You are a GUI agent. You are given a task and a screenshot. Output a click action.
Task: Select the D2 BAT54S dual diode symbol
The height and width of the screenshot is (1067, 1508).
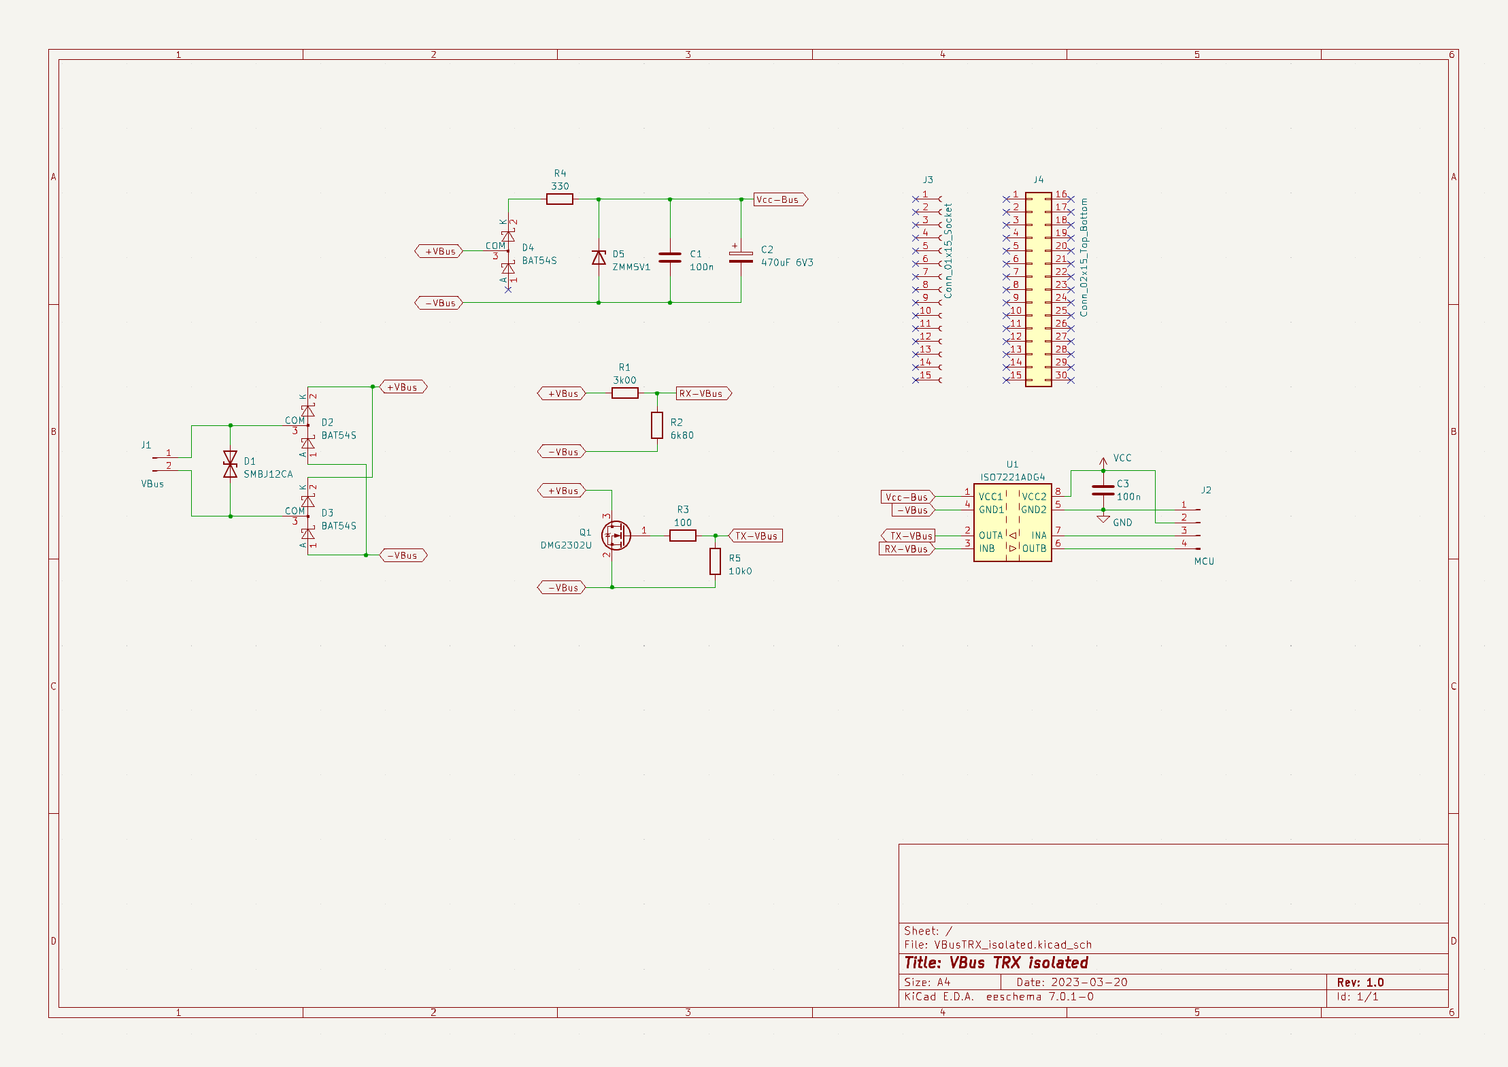point(308,426)
